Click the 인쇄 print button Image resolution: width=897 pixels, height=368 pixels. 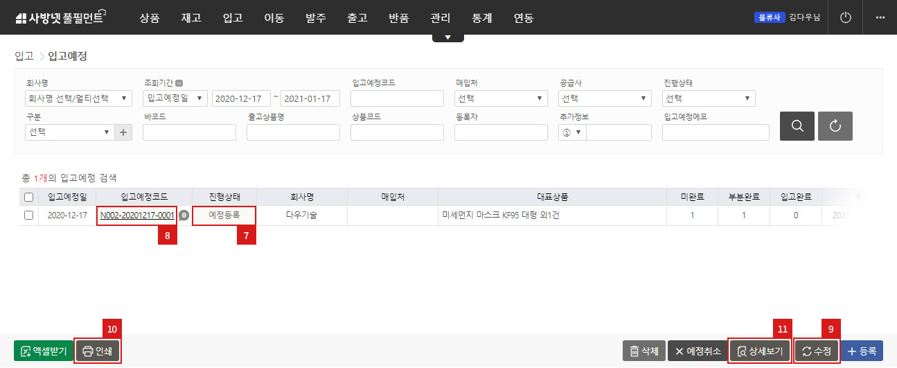pos(98,351)
